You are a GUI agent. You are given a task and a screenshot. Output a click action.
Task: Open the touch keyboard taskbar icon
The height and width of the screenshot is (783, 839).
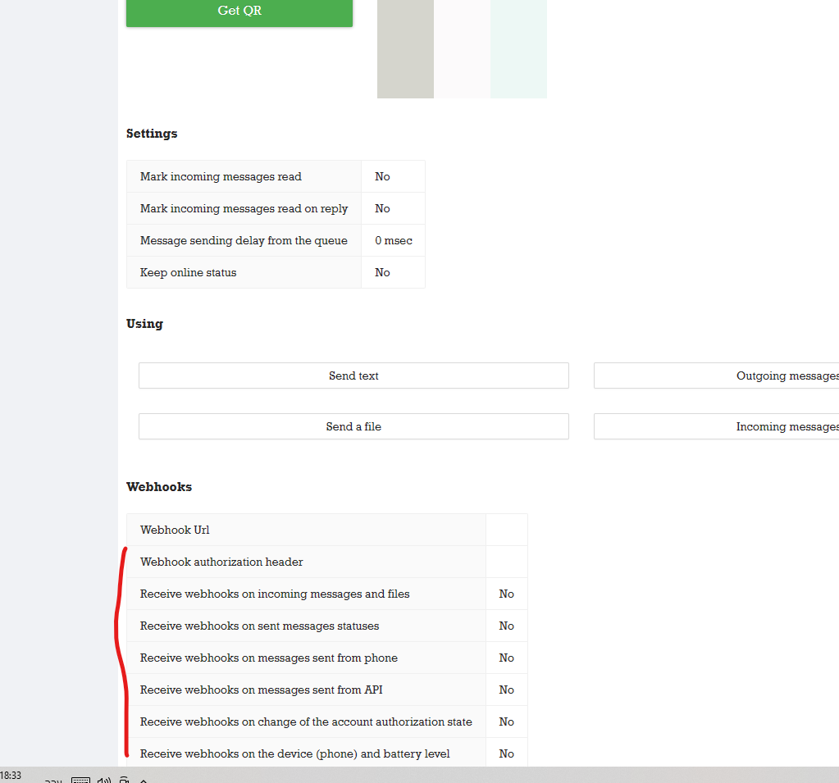point(81,780)
